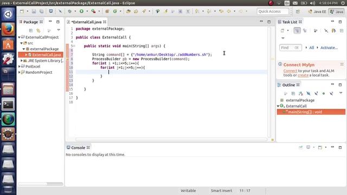The image size is (347, 195).
Task: Close the Connect Mylyn notification
Action: click(342, 64)
